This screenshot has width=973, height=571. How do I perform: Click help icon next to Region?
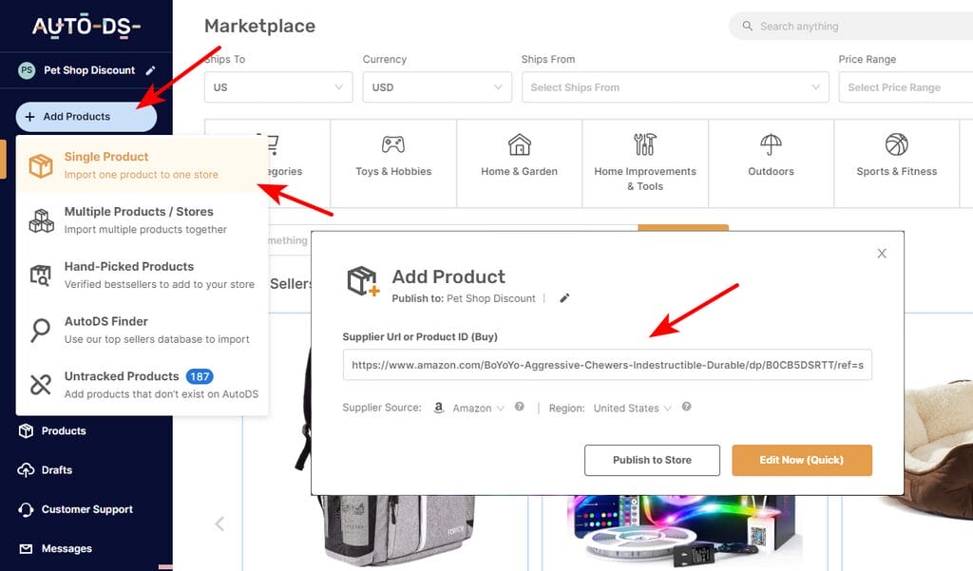click(x=686, y=408)
